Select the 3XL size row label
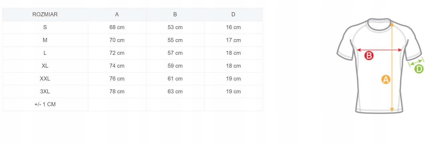Image resolution: width=428 pixels, height=145 pixels. coord(45,92)
